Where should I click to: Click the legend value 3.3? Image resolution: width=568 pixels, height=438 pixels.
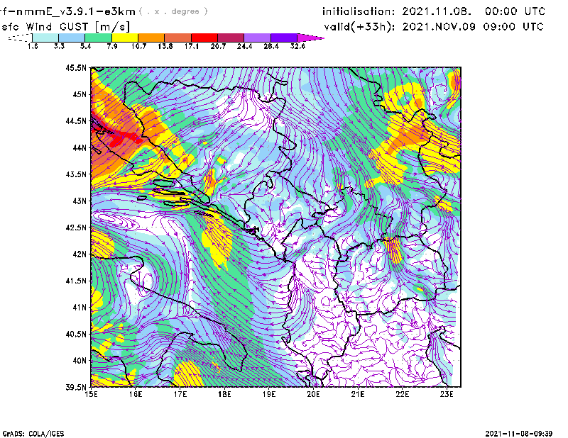59,46
